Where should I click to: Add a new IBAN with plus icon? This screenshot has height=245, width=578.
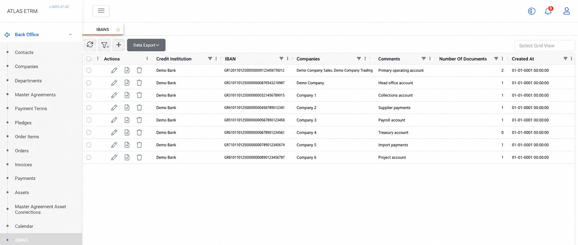click(119, 45)
